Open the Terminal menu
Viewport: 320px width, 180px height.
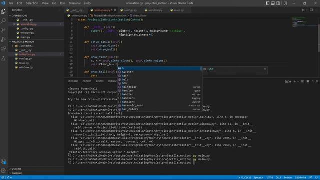pos(74,3)
